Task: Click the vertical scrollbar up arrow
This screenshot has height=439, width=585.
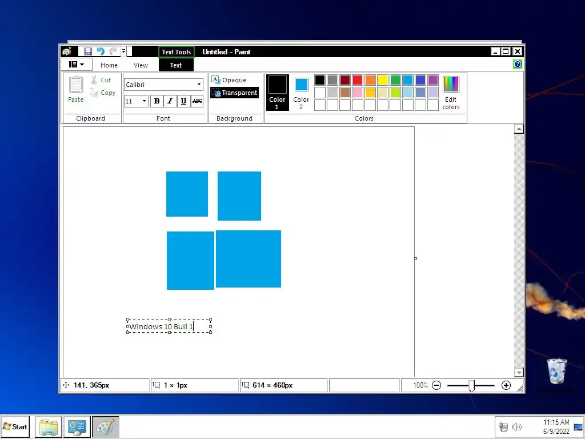Action: [519, 129]
